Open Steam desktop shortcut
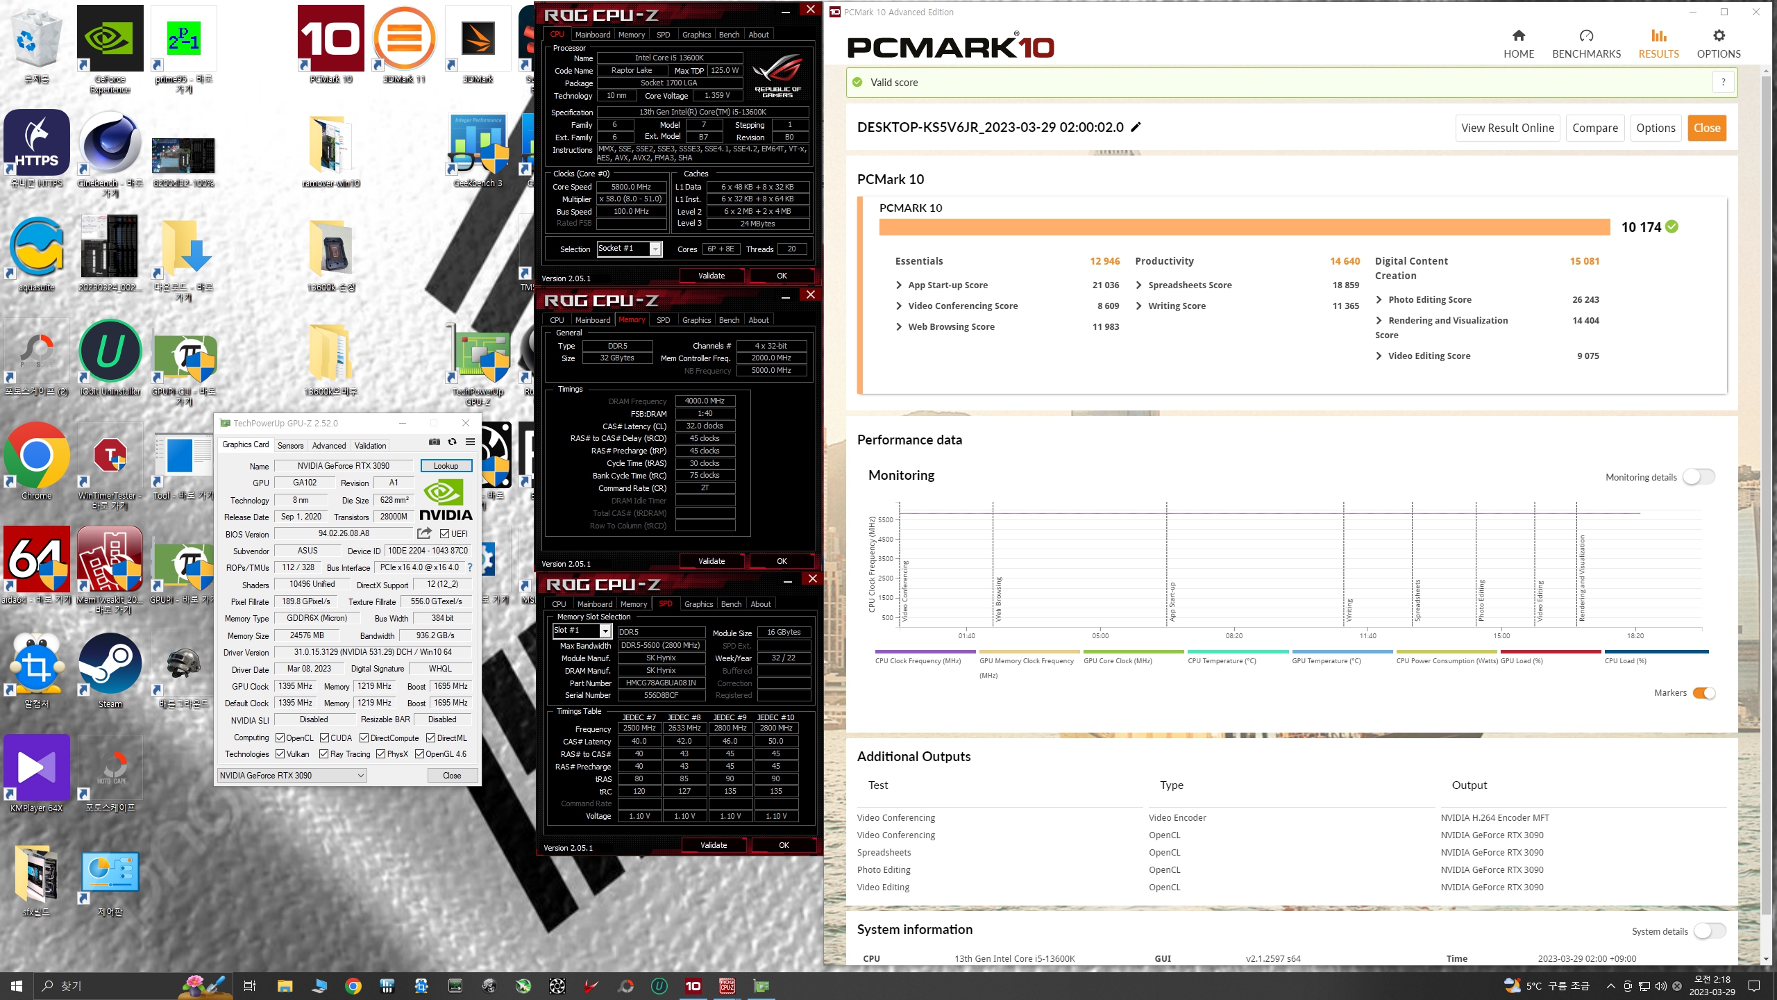The image size is (1777, 1000). pos(110,670)
